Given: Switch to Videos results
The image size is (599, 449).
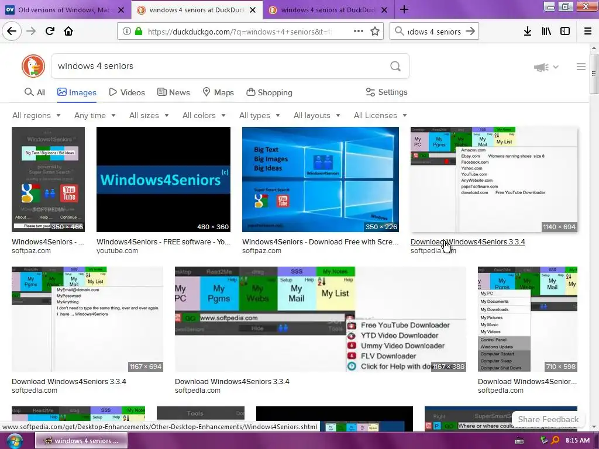Looking at the screenshot, I should 127,92.
